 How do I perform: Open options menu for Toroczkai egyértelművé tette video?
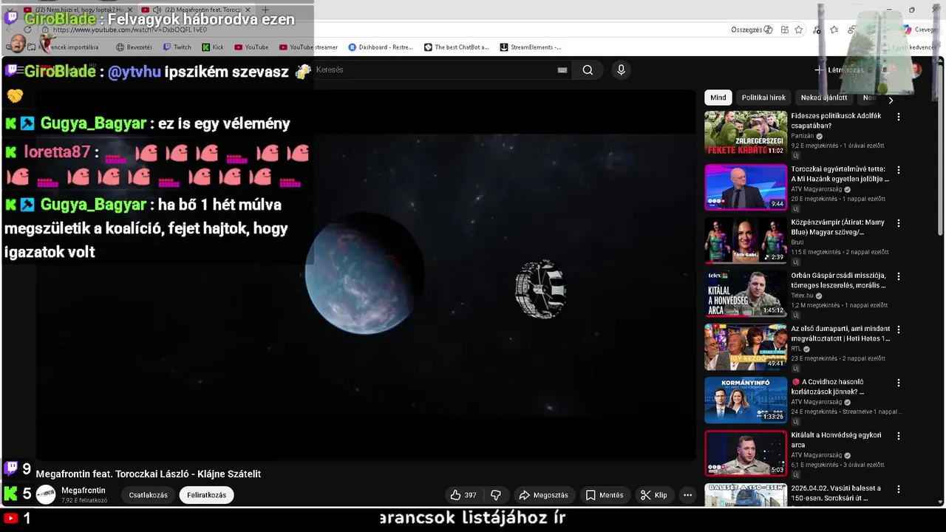point(899,170)
